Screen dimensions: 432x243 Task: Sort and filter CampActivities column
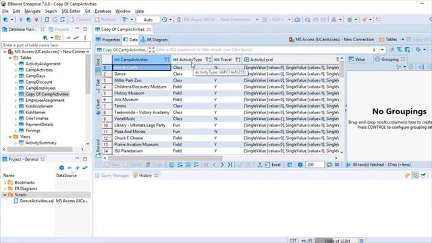(x=167, y=59)
